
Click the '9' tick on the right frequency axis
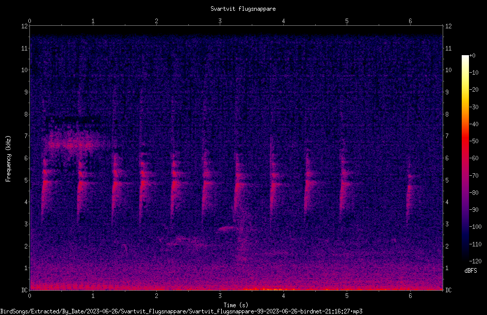tap(447, 92)
